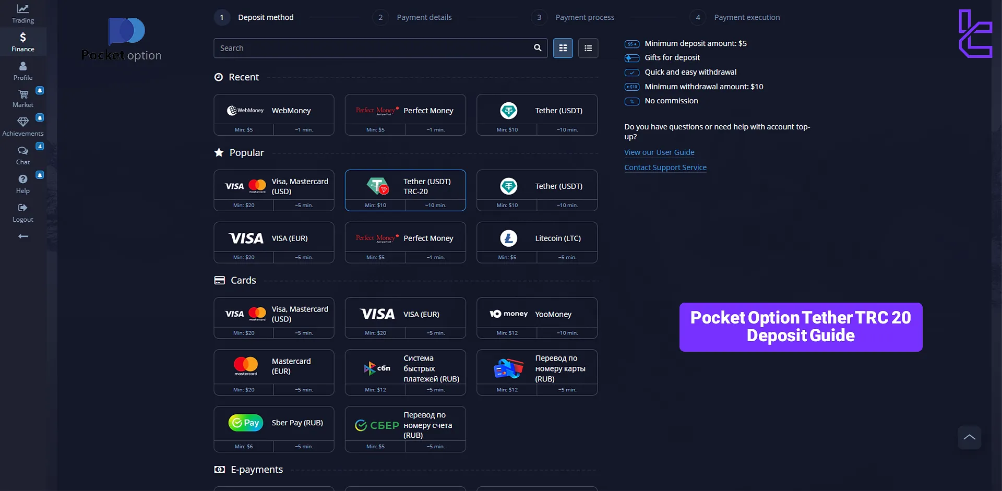This screenshot has width=1002, height=491.
Task: Click the Achievements notification bell badge
Action: (x=40, y=117)
